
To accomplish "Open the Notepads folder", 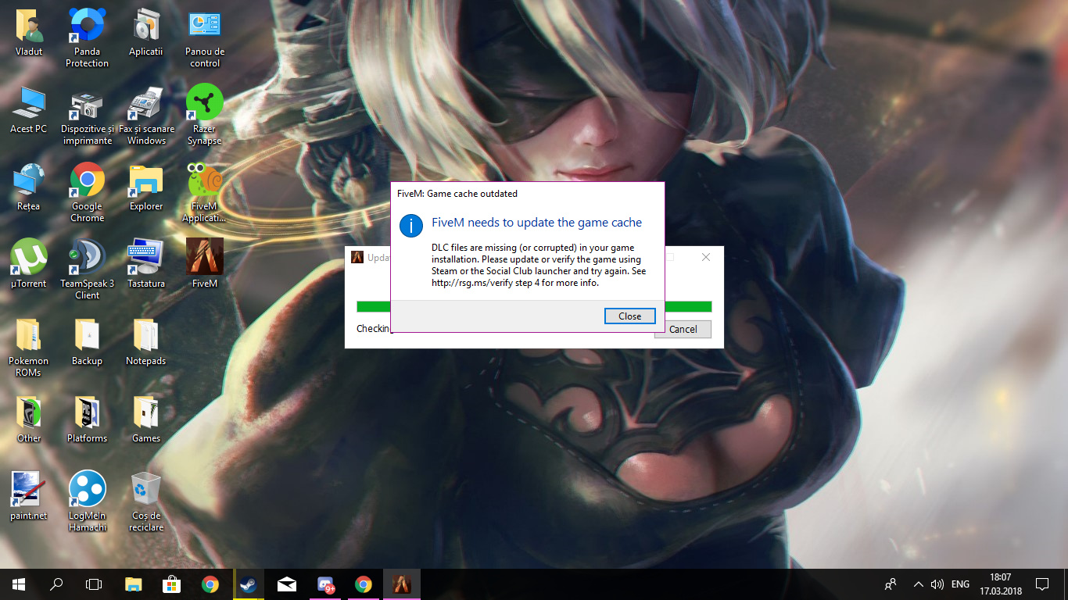I will click(146, 342).
